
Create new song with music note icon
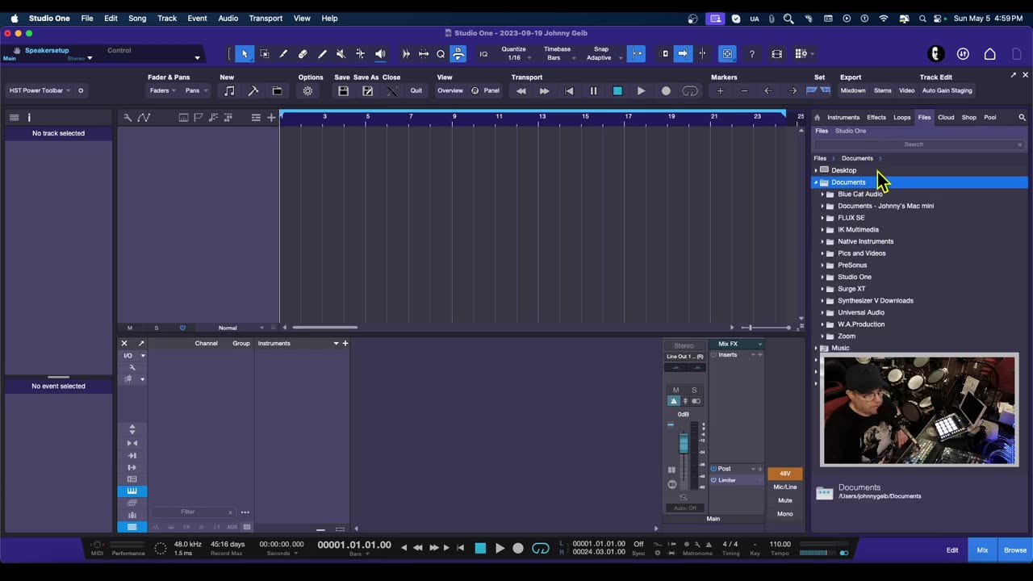tap(229, 90)
